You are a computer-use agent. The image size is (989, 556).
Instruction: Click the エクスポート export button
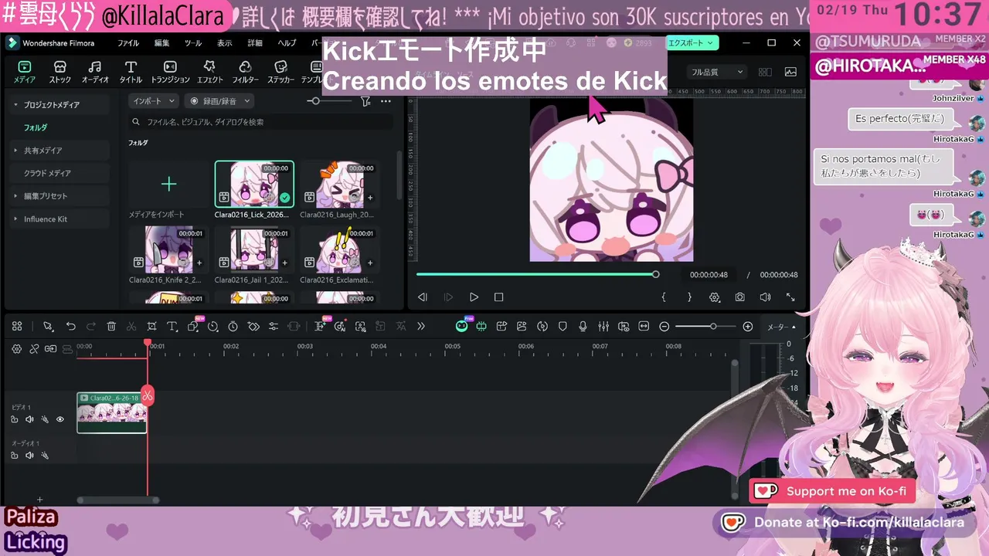click(692, 43)
